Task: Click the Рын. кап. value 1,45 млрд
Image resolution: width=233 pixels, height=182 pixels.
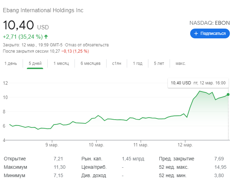Action: point(133,159)
